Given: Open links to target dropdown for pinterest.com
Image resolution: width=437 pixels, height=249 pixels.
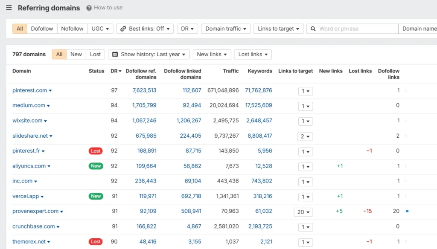Looking at the screenshot, I should coord(306,91).
